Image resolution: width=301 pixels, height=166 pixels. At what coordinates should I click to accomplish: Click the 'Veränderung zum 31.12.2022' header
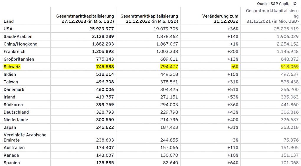[x=220, y=19]
